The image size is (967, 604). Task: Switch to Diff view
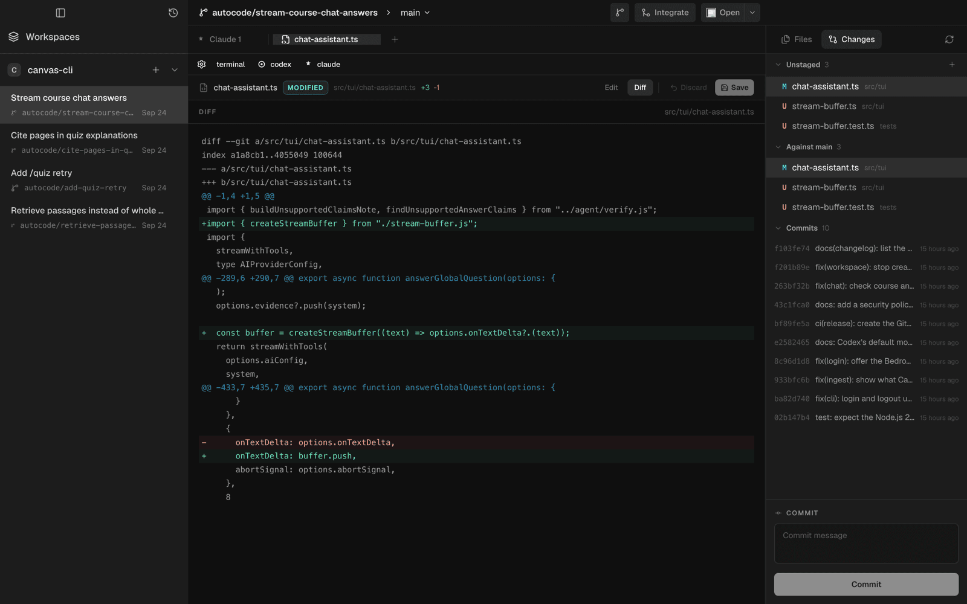(640, 88)
